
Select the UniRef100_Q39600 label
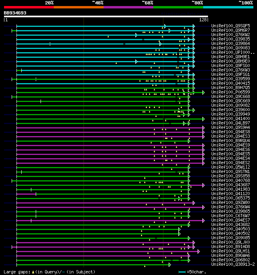tap(230, 110)
